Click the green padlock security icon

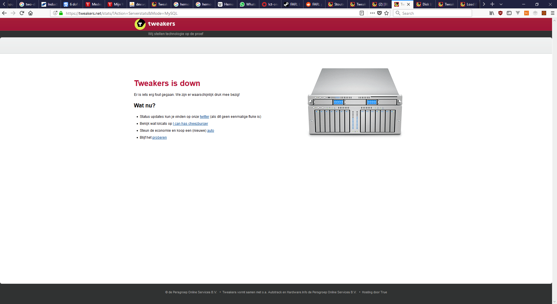pyautogui.click(x=61, y=13)
